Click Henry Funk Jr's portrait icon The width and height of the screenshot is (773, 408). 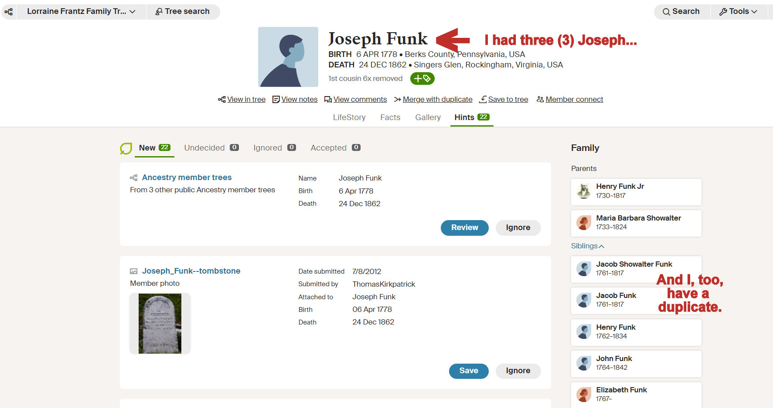pos(583,191)
